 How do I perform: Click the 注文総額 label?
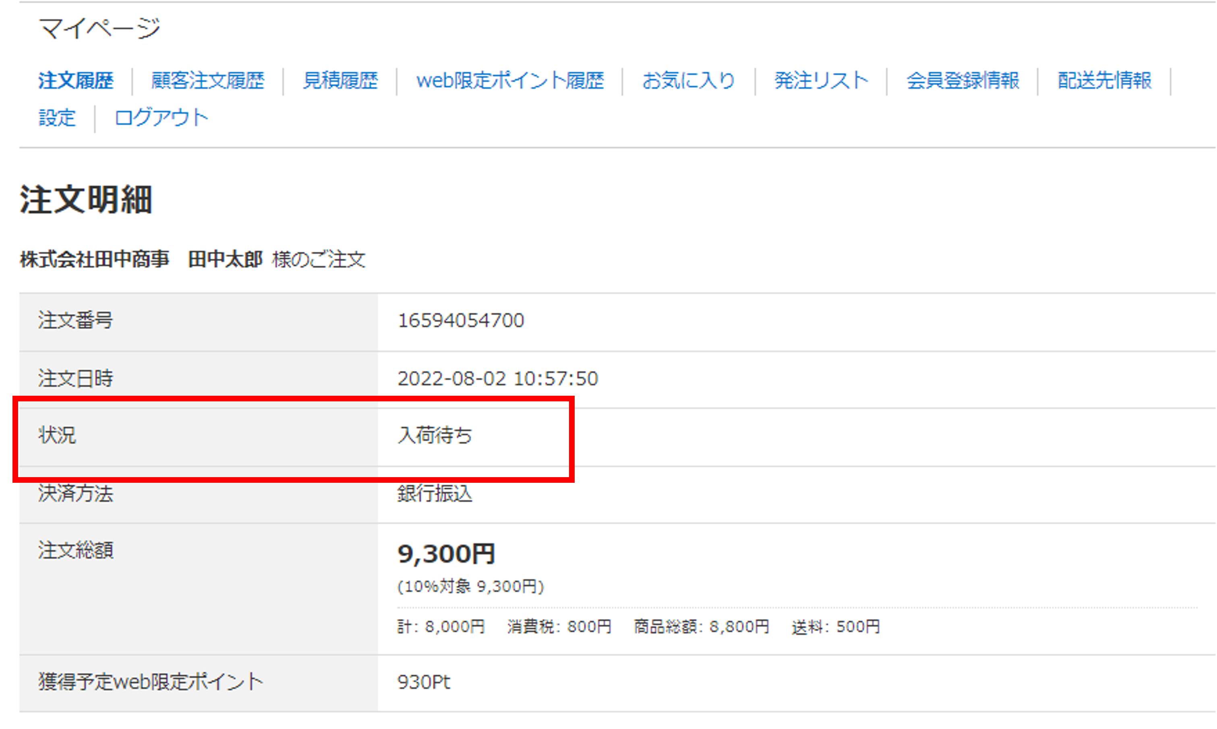point(76,550)
